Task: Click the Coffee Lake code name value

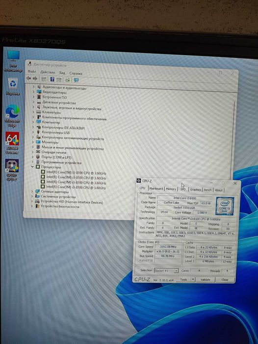Action: tap(172, 202)
